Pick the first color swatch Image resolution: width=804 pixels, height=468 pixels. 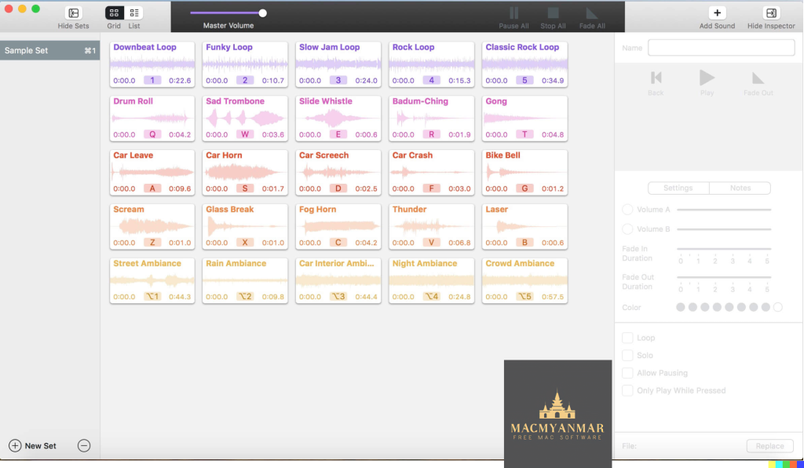[681, 307]
